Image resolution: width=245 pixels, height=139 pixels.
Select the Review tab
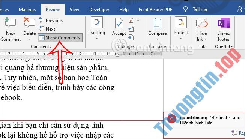tap(53, 10)
